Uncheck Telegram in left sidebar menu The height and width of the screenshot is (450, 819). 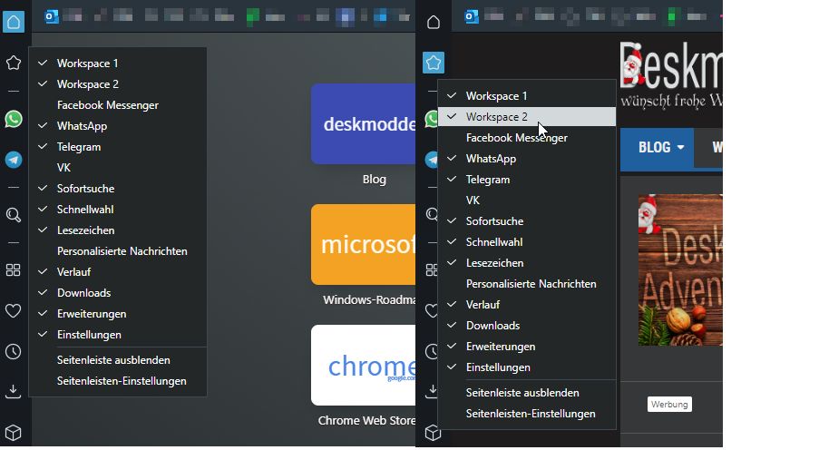118,147
